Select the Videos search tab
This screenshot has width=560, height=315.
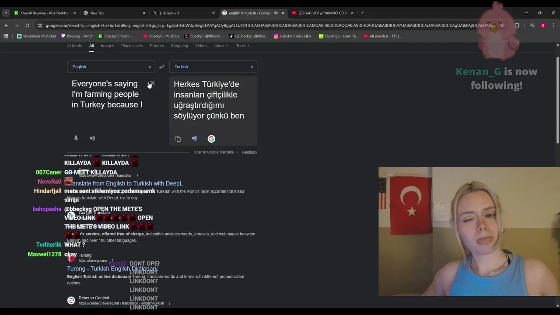201,45
